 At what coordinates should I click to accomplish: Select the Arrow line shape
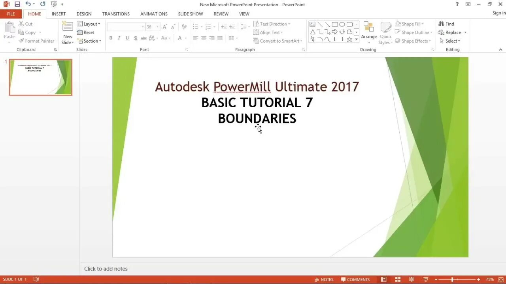click(x=327, y=24)
